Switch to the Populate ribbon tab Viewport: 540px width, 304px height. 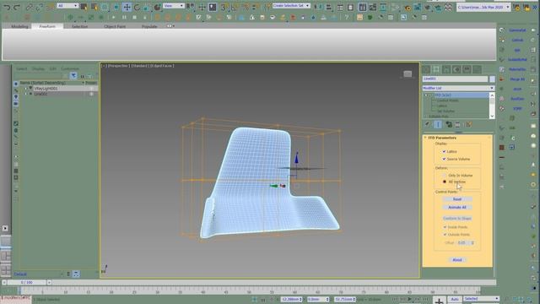coord(149,26)
